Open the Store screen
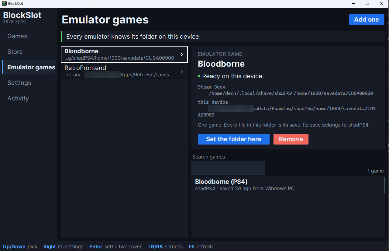The width and height of the screenshot is (389, 251). pos(15,52)
